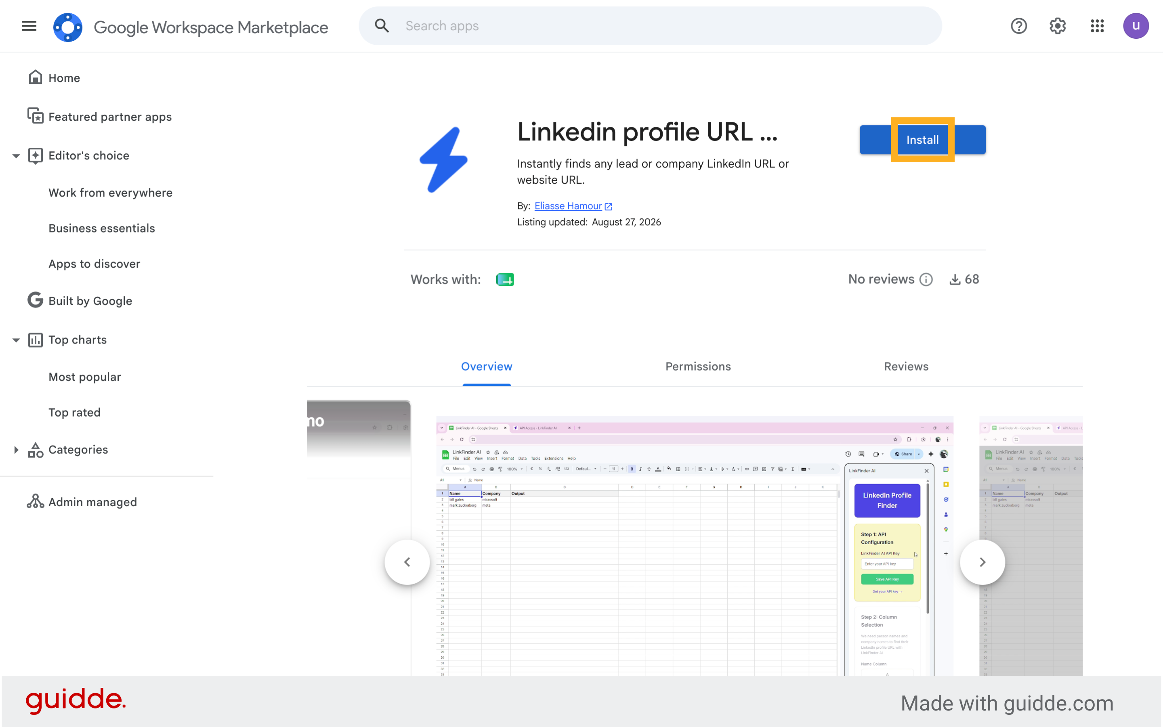Show the next screenshot in carousel

(x=982, y=562)
